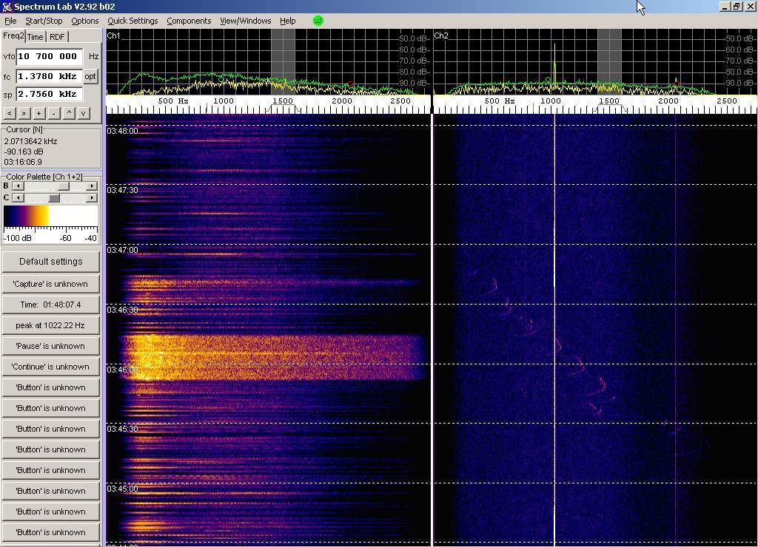Click right arrow of brightness B scrollbar
758x547 pixels.
[x=92, y=186]
